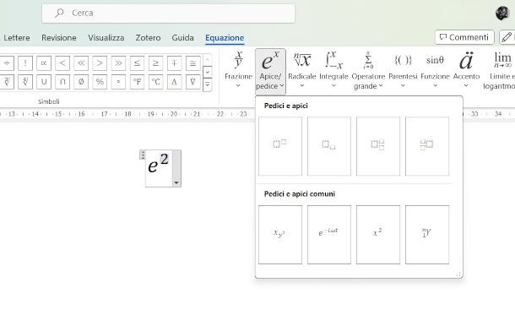
Task: Insert the n 1 Y preset
Action: [x=427, y=235]
